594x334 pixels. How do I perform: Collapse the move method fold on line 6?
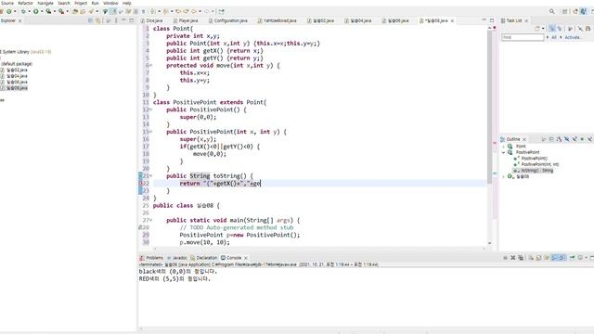tap(150, 66)
